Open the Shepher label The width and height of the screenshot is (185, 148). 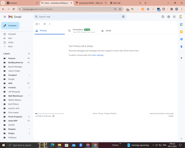coord(12,129)
